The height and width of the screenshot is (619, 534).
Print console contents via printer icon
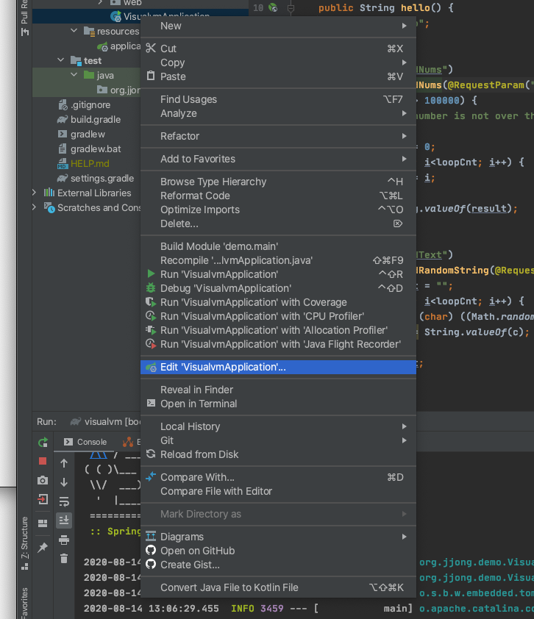pyautogui.click(x=64, y=539)
